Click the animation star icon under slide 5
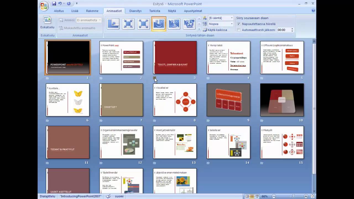The height and width of the screenshot is (199, 354). coord(262,78)
